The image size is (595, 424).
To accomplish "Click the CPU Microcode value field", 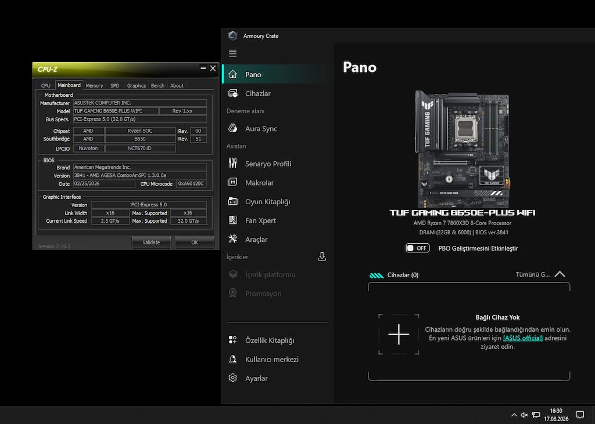I will (x=191, y=183).
